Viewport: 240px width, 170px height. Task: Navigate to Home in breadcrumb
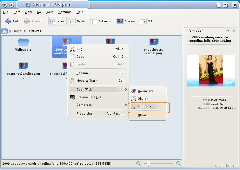tap(17, 31)
